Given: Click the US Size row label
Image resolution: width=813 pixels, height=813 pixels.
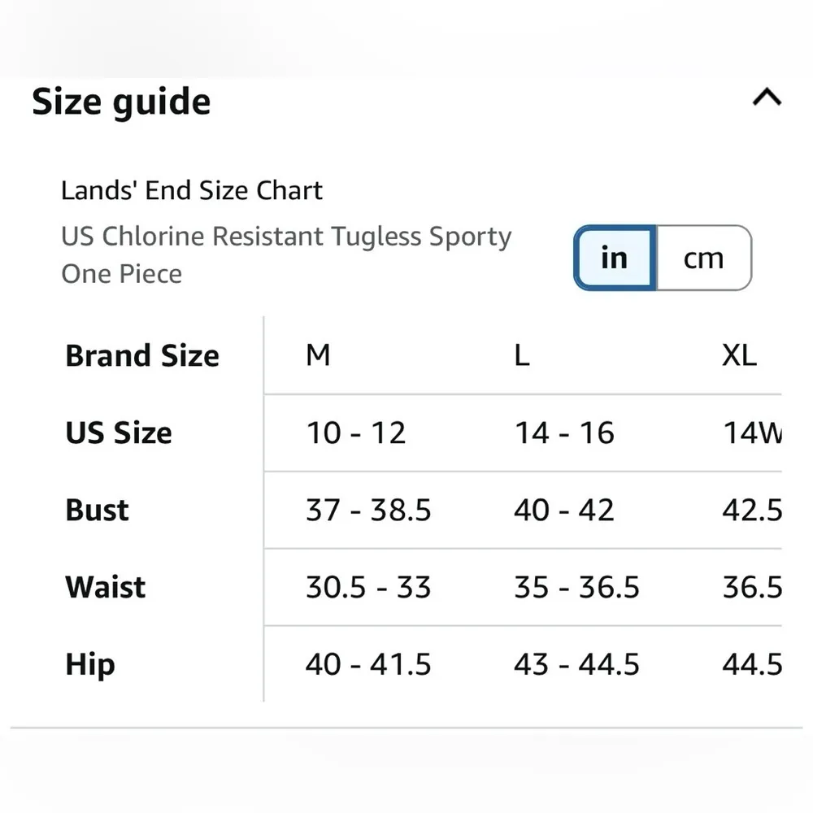Looking at the screenshot, I should tap(119, 433).
